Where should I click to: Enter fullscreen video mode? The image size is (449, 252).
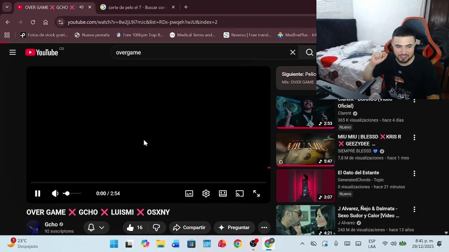tap(256, 194)
